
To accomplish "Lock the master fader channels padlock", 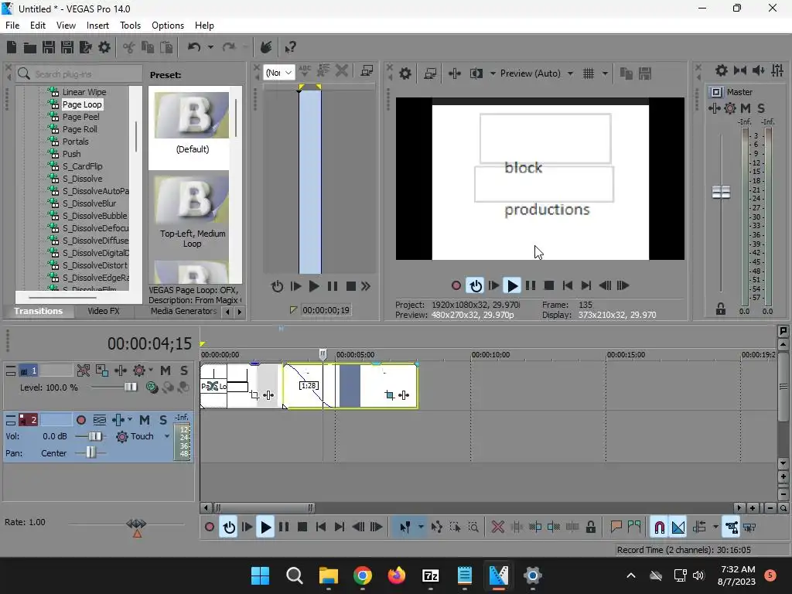I will [x=721, y=309].
